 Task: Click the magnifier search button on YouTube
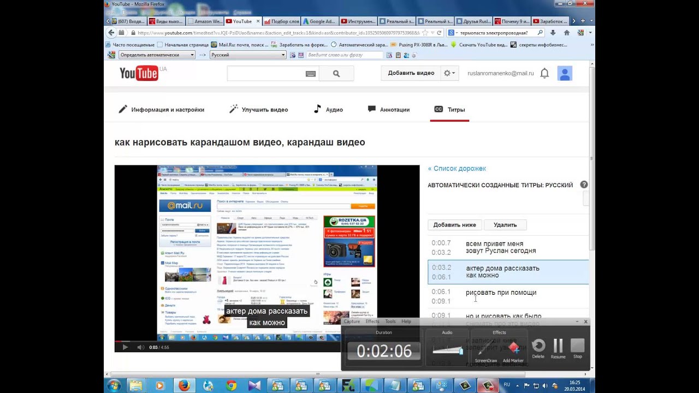coord(336,74)
